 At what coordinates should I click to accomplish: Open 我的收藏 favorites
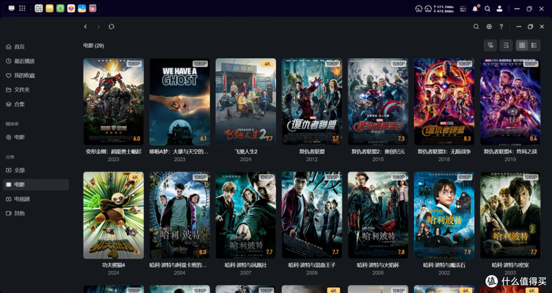[36, 76]
